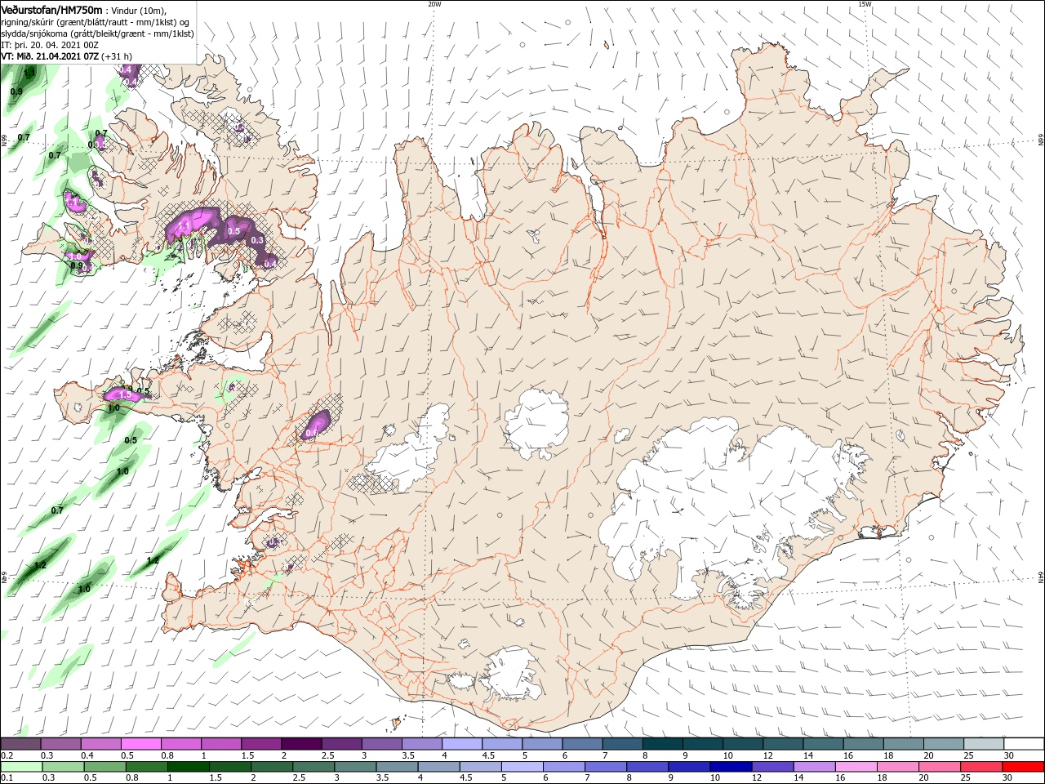Pick the 20 swatch in the rain legend
1045x784 pixels.
940,767
